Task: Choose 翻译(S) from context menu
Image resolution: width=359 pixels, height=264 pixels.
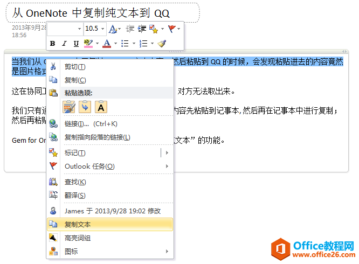Action: coord(110,196)
